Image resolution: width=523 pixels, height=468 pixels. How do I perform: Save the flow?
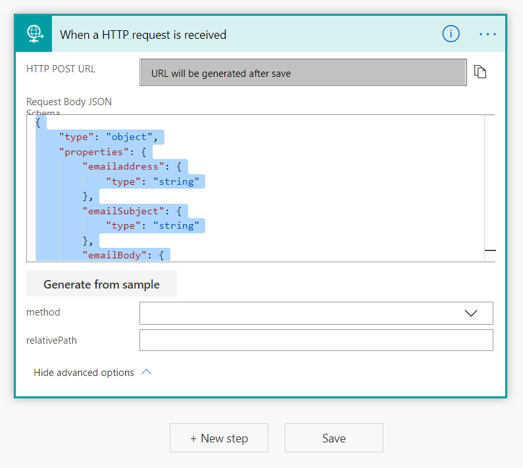coord(334,438)
